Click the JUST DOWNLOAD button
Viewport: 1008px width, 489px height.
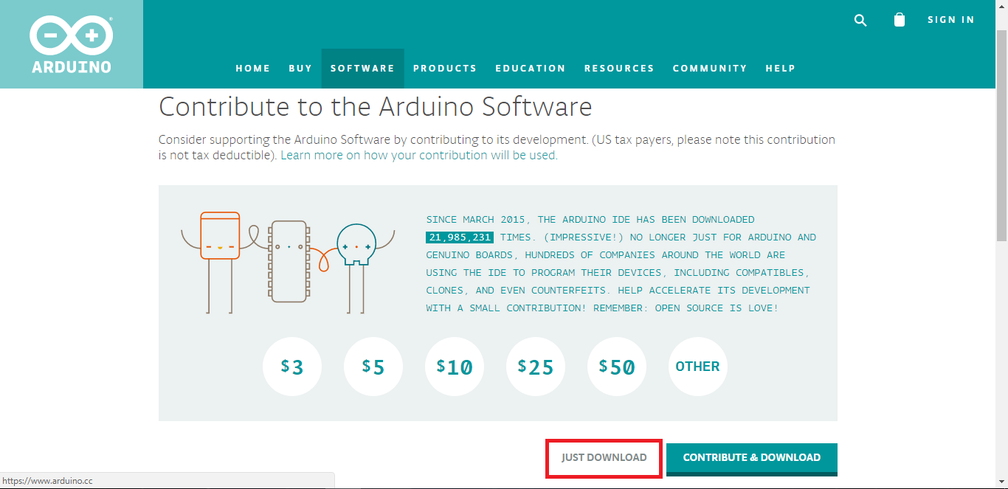[604, 458]
